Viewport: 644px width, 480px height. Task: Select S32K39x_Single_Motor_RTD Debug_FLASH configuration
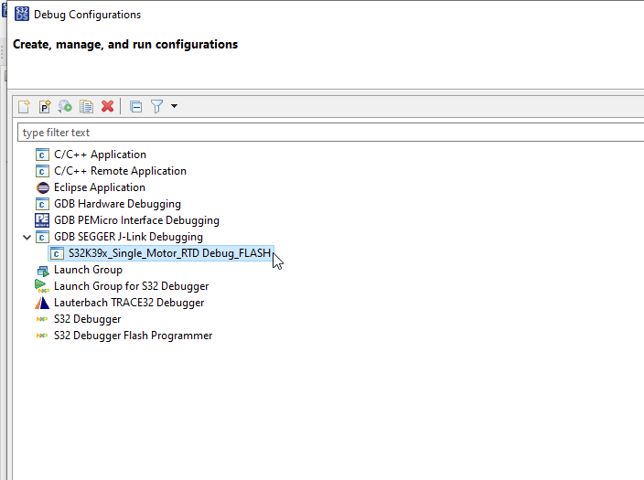click(x=169, y=253)
